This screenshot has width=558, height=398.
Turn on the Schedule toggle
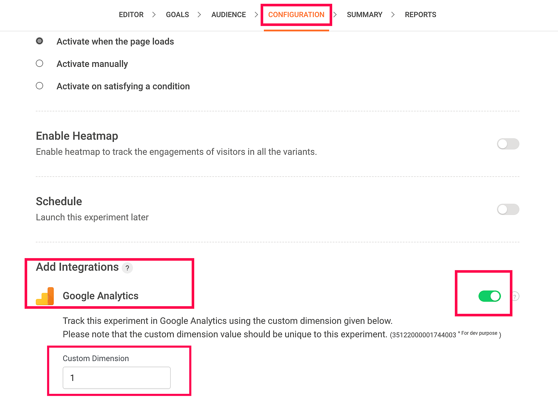[x=508, y=209]
